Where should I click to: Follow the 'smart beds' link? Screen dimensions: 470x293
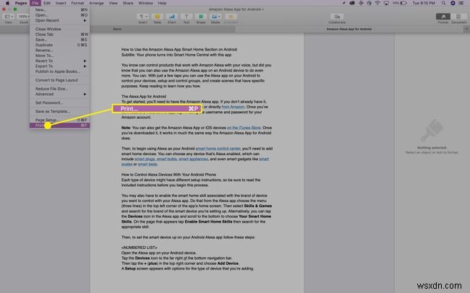tap(148, 165)
